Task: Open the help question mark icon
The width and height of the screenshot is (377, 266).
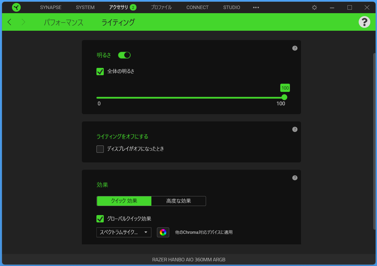Action: pyautogui.click(x=364, y=22)
